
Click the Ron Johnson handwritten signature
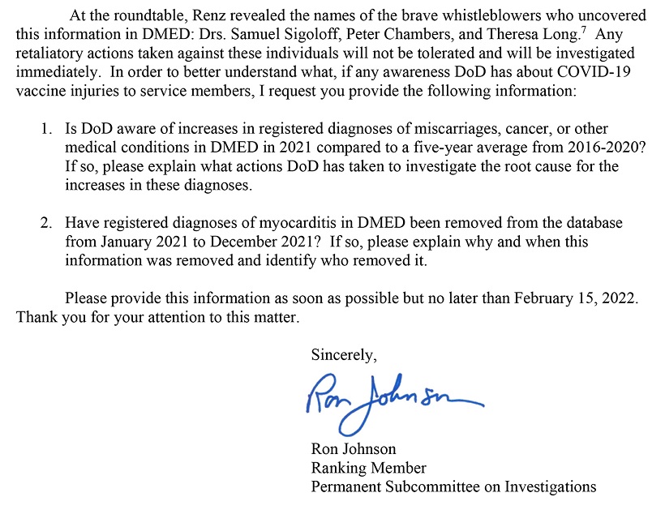point(394,405)
